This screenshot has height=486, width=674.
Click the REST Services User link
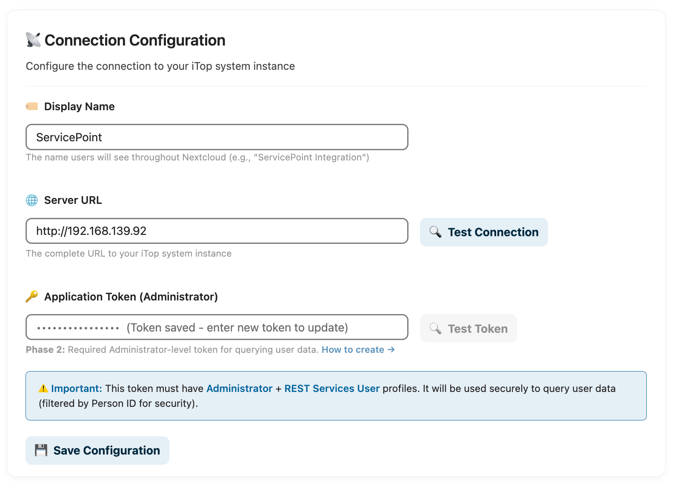(332, 389)
